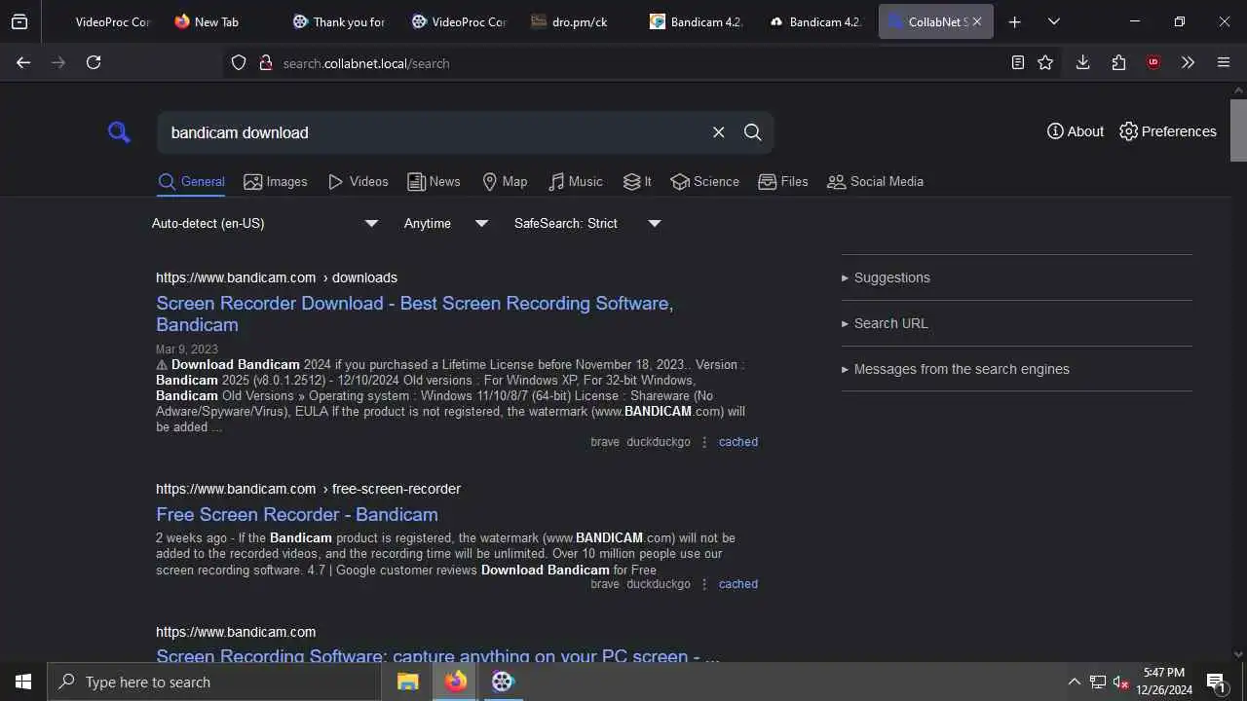
Task: Clear the search query with the X icon
Action: click(719, 132)
